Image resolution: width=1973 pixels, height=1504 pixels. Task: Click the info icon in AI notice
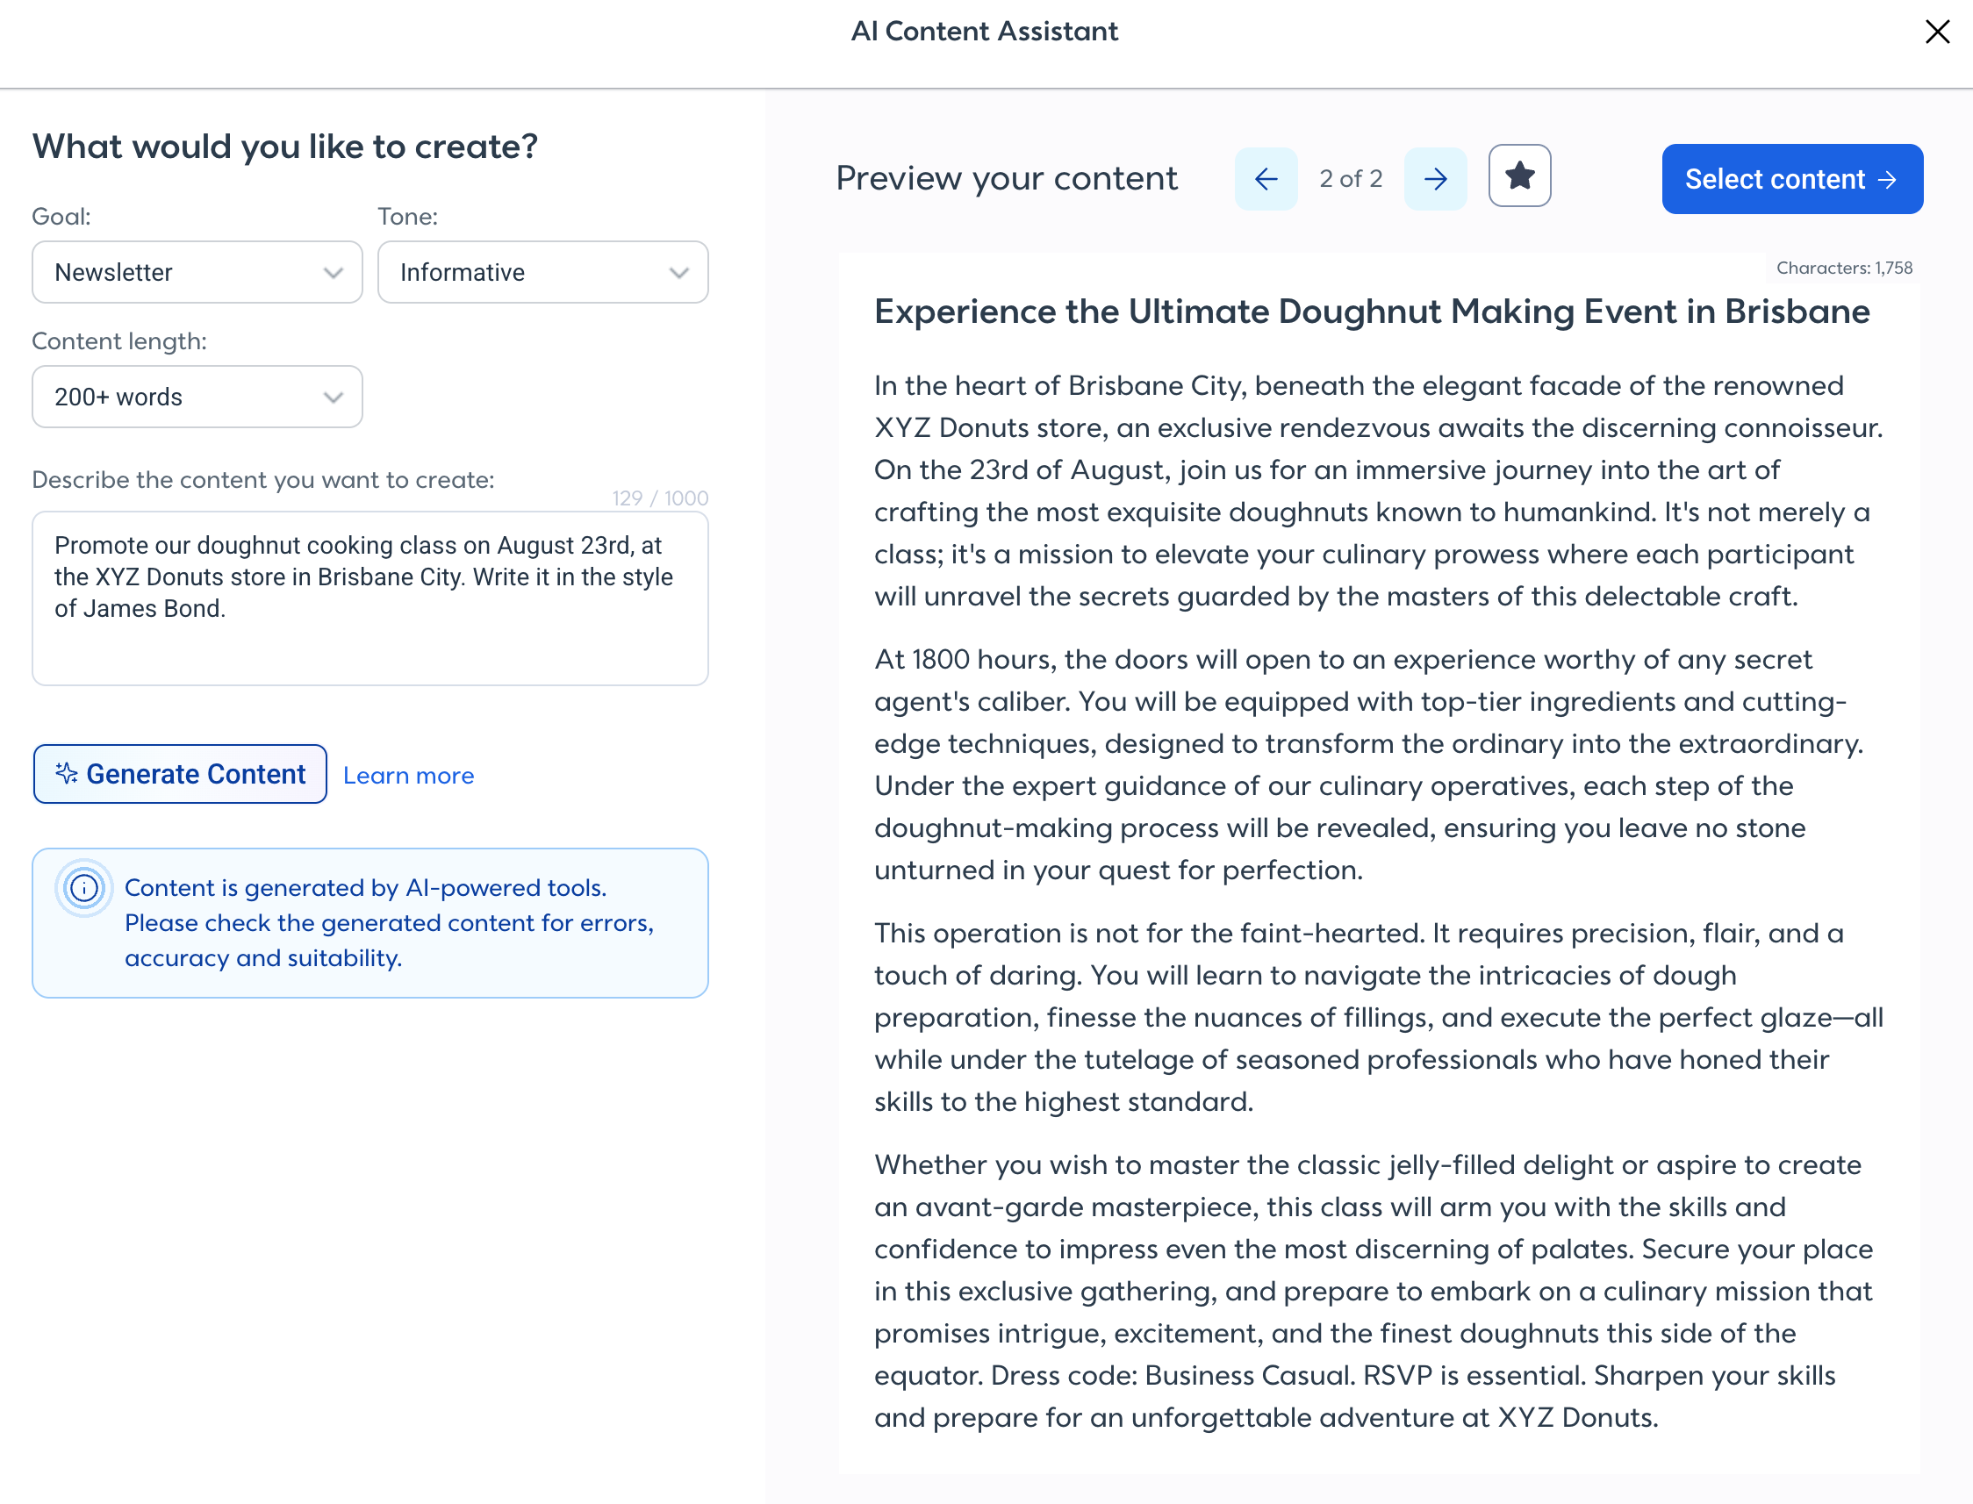[84, 888]
